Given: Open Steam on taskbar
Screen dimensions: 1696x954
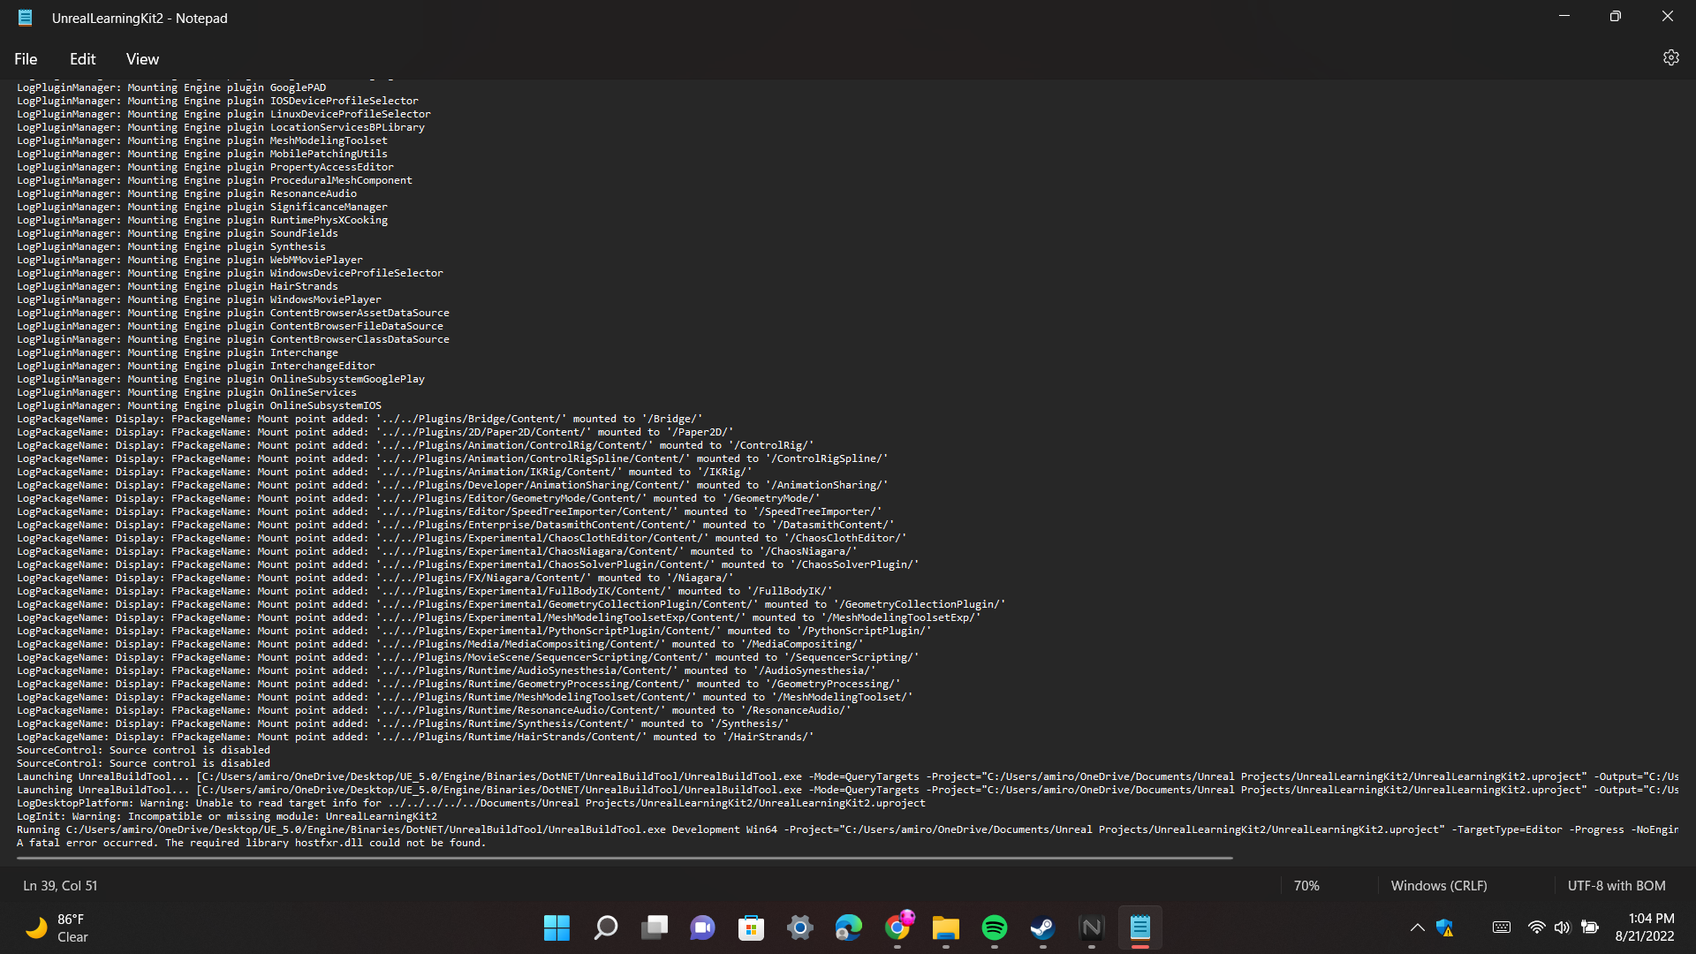Looking at the screenshot, I should click(x=1043, y=927).
